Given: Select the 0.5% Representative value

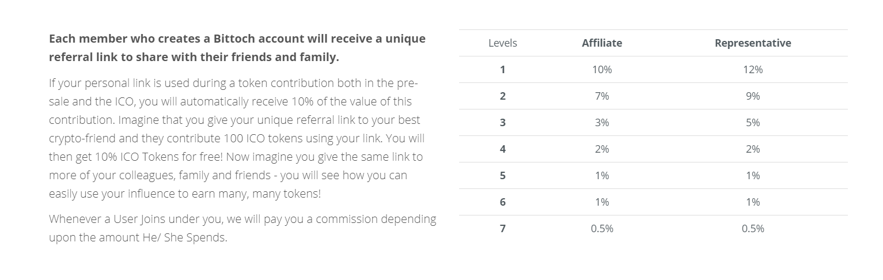Looking at the screenshot, I should pyautogui.click(x=753, y=229).
